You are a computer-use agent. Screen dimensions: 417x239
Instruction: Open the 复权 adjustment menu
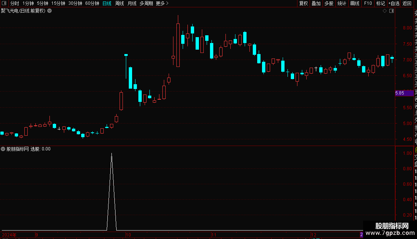pos(303,3)
